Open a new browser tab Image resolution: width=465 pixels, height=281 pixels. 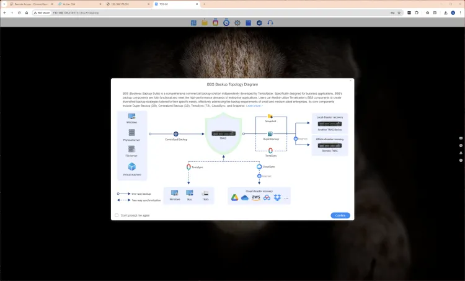point(204,4)
